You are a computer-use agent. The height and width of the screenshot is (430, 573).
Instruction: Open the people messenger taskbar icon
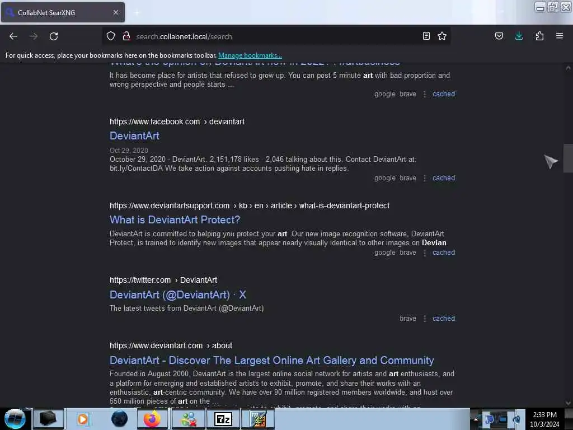pyautogui.click(x=189, y=419)
